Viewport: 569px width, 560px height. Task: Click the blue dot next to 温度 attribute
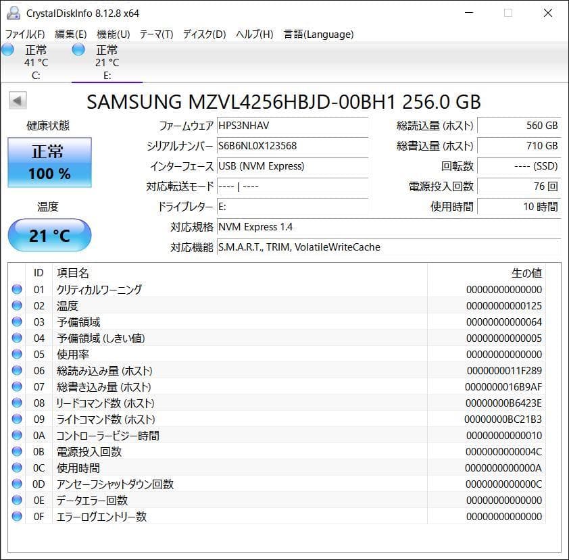click(17, 305)
